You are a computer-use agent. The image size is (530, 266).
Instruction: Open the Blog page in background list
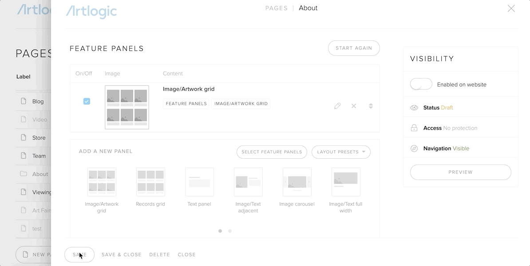pos(38,101)
